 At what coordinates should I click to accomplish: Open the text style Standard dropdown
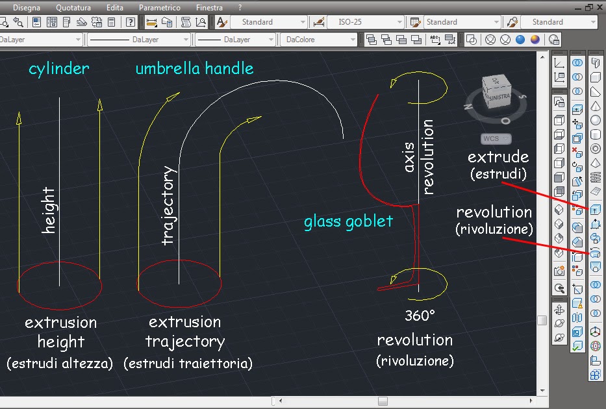(269, 22)
